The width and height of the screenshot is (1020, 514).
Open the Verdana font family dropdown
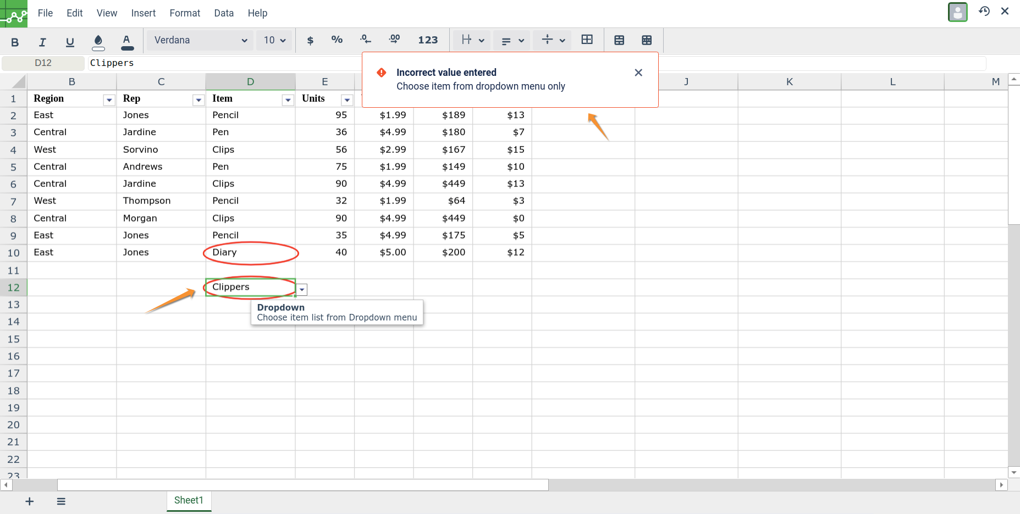(200, 40)
